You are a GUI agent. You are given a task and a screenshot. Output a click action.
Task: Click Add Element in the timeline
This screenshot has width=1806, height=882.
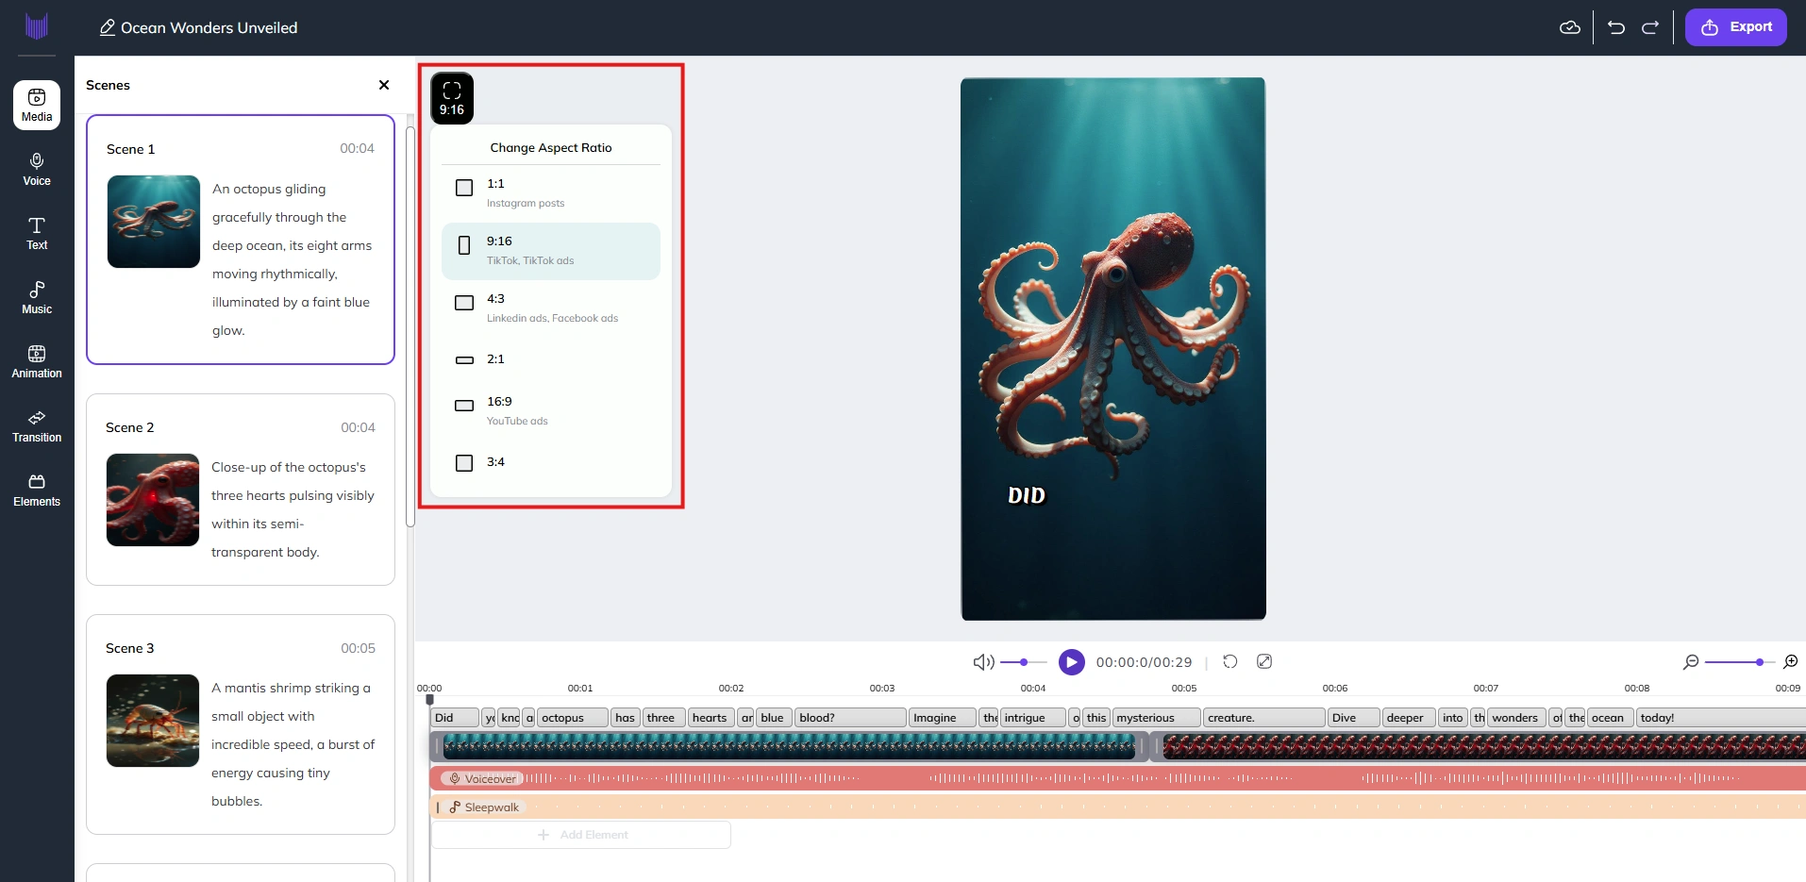[x=581, y=835]
